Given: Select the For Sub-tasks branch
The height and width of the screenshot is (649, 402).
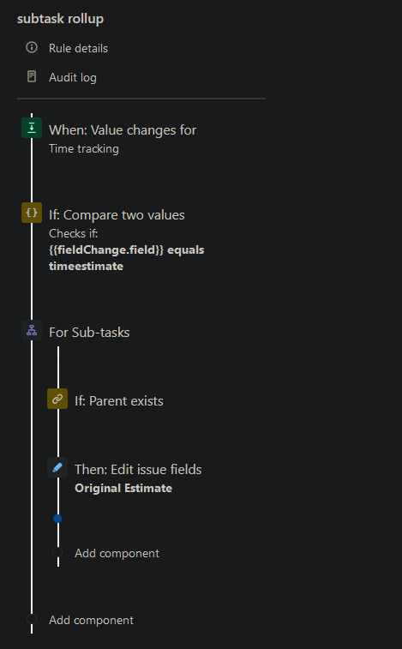Looking at the screenshot, I should point(89,333).
